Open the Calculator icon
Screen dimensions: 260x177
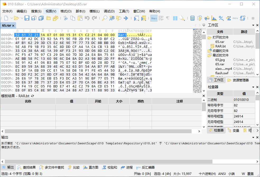tap(193, 18)
